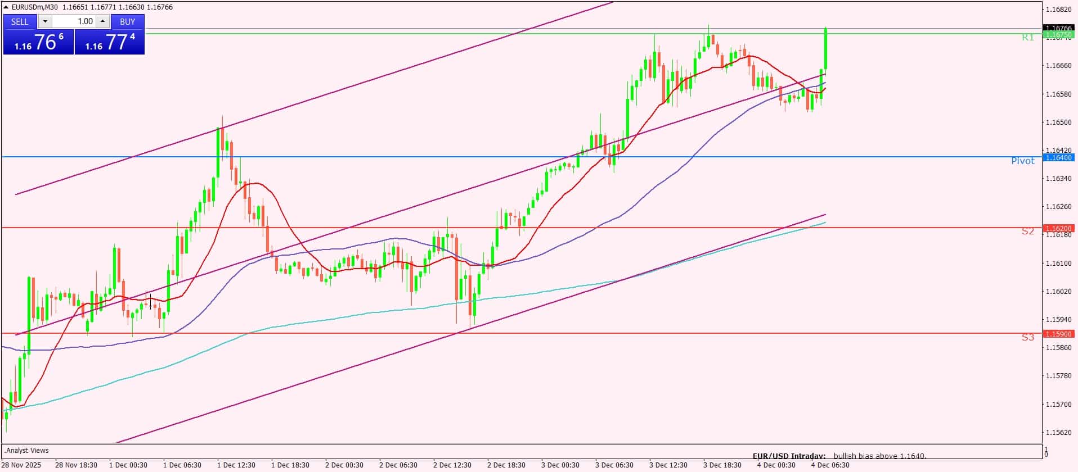
Task: Click the 2 Dec 12:30 time label
Action: point(452,465)
